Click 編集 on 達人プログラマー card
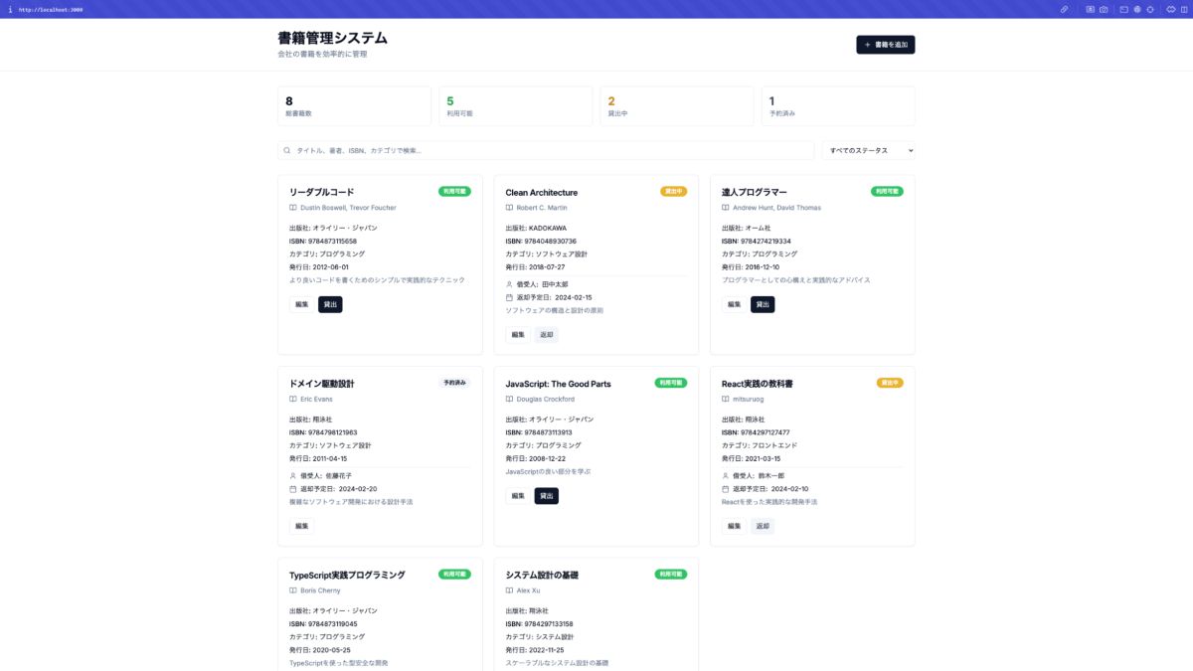The width and height of the screenshot is (1193, 671). point(734,304)
